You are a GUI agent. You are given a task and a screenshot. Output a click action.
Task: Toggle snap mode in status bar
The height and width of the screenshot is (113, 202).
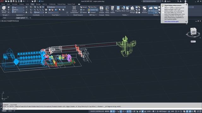pyautogui.click(x=114, y=111)
